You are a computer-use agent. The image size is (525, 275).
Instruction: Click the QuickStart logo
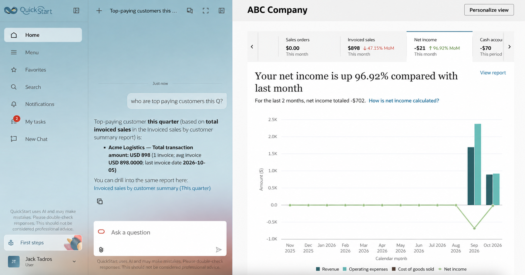click(x=28, y=10)
